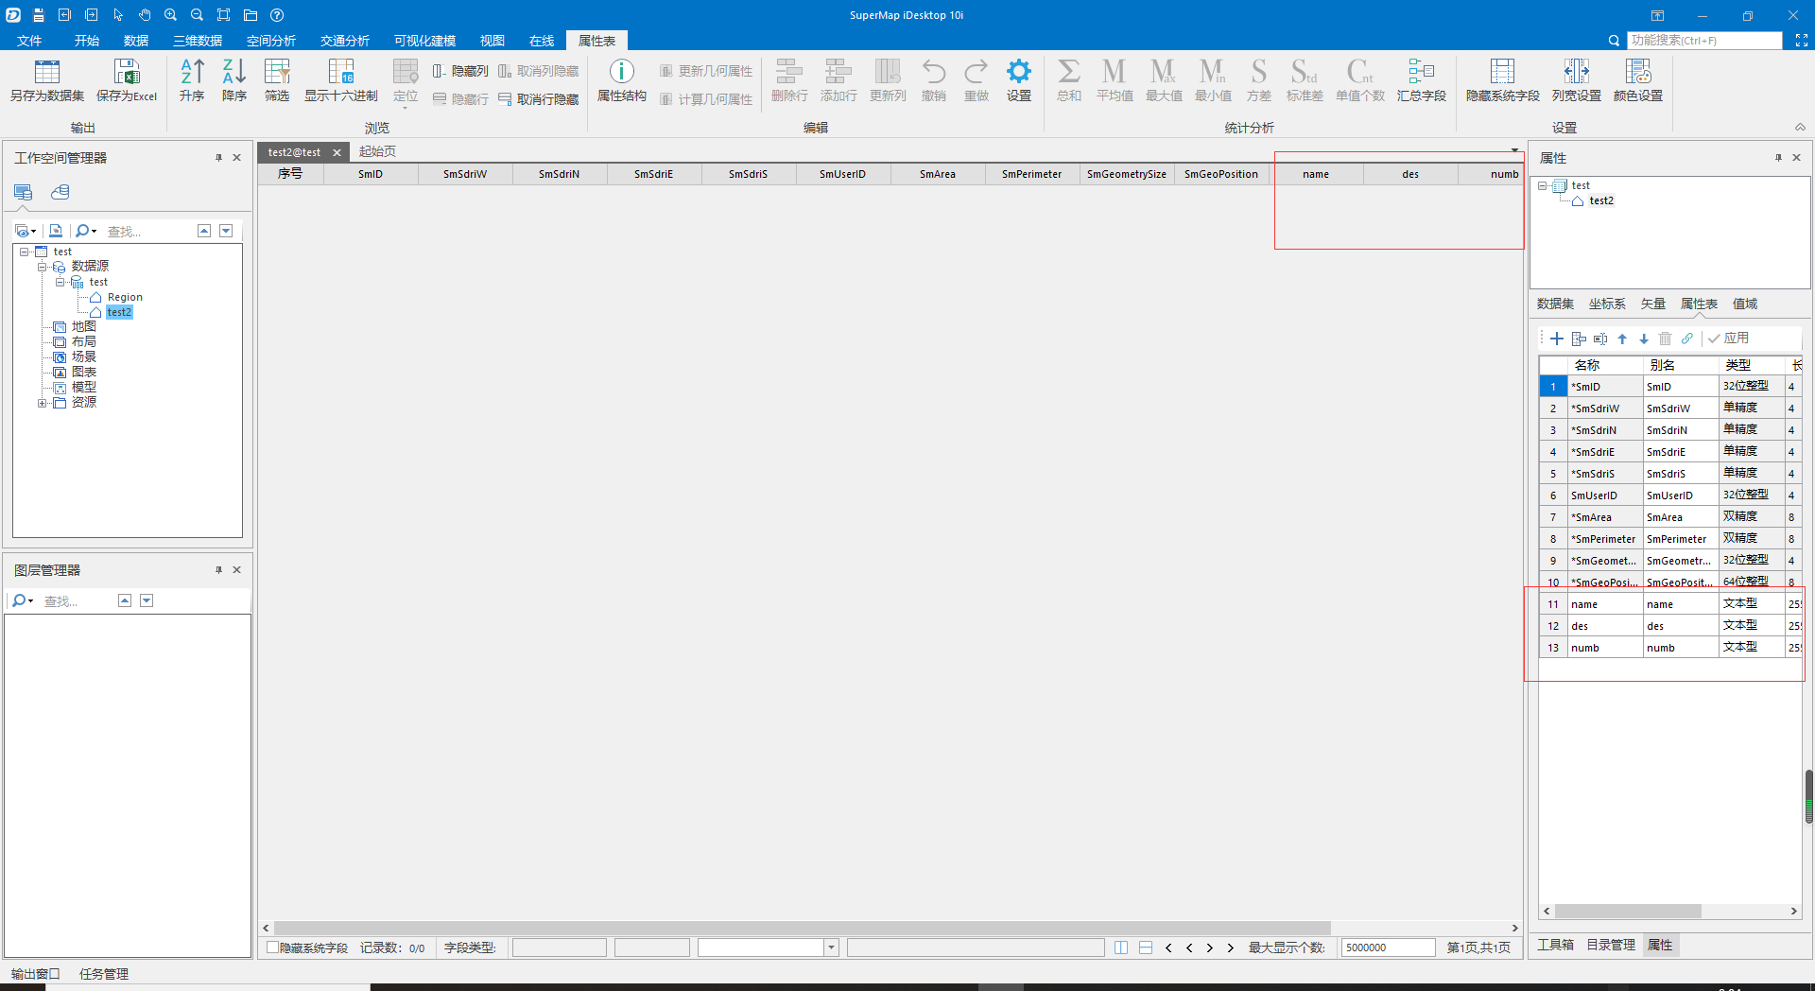
Task: Open the 值域 tab in properties panel
Action: pyautogui.click(x=1745, y=304)
